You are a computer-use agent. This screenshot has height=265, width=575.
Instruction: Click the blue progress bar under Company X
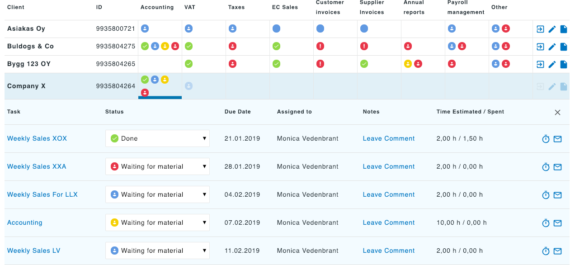pos(160,98)
